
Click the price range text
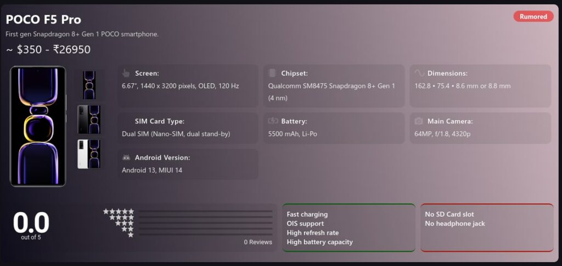pos(48,50)
